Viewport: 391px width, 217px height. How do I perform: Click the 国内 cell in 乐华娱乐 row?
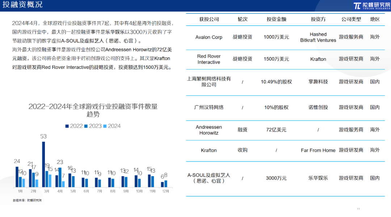click(375, 178)
